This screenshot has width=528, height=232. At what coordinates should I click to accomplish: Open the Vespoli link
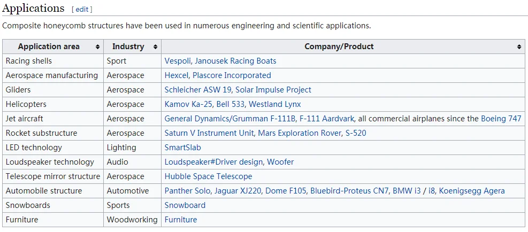click(x=178, y=61)
